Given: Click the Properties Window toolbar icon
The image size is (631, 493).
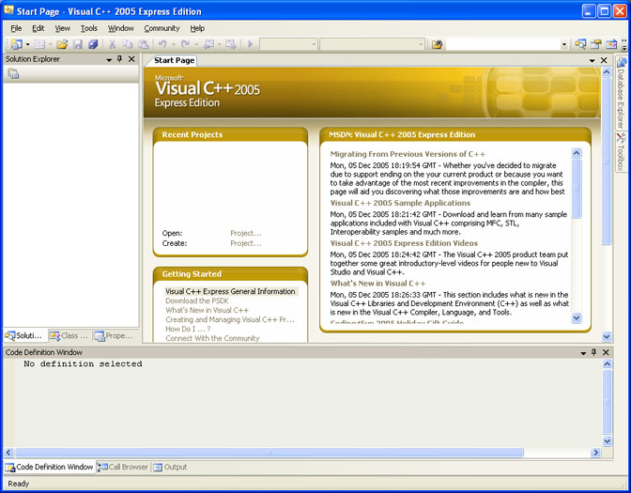Looking at the screenshot, I should tap(596, 44).
